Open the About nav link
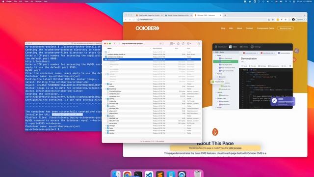 tap(239, 29)
